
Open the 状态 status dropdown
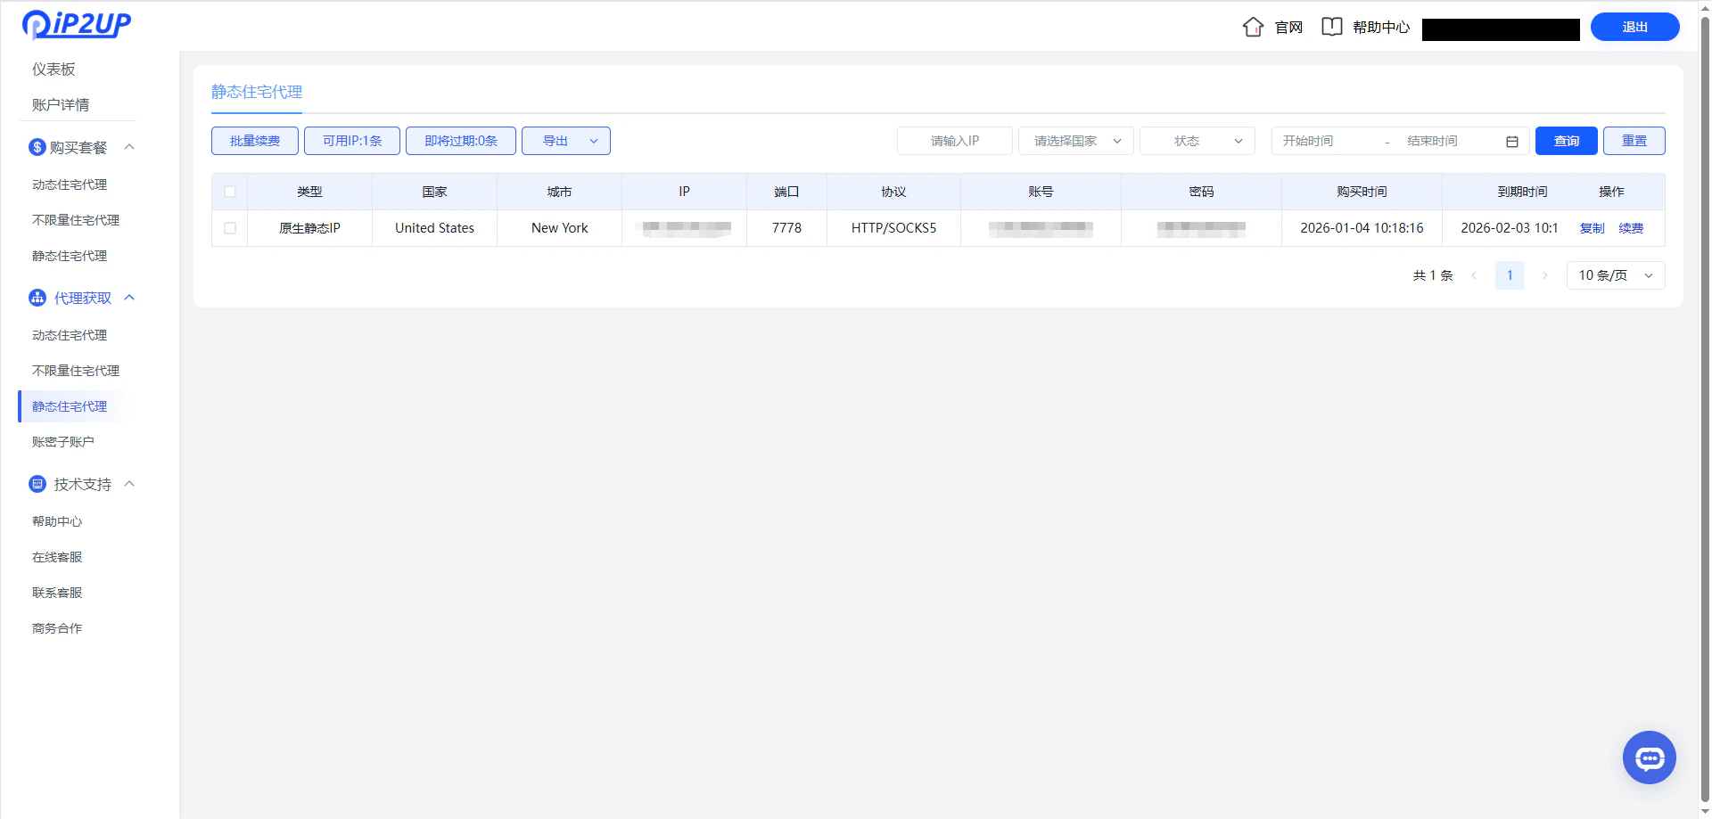point(1197,140)
